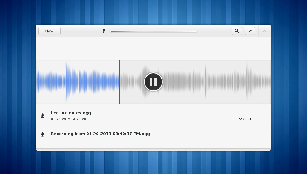Open the Recording from 01-20-2013 09:40:37 PM.ogg entry
This screenshot has height=174, width=307.
[x=153, y=137]
